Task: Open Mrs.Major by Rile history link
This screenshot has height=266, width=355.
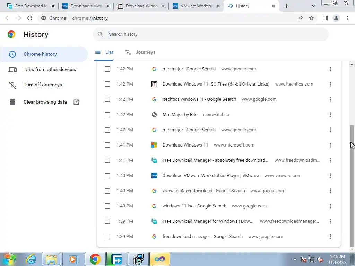Action: [180, 115]
